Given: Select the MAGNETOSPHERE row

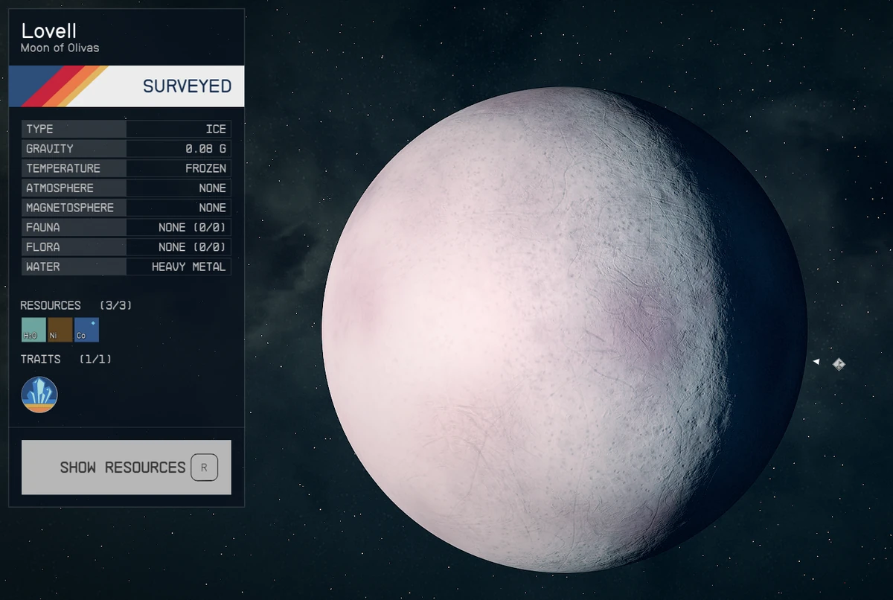Looking at the screenshot, I should tap(127, 208).
